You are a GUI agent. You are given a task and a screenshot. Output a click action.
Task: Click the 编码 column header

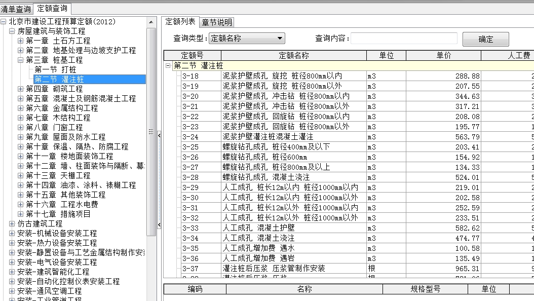[195, 289]
